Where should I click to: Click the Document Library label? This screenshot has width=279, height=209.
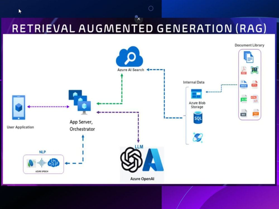point(249,45)
